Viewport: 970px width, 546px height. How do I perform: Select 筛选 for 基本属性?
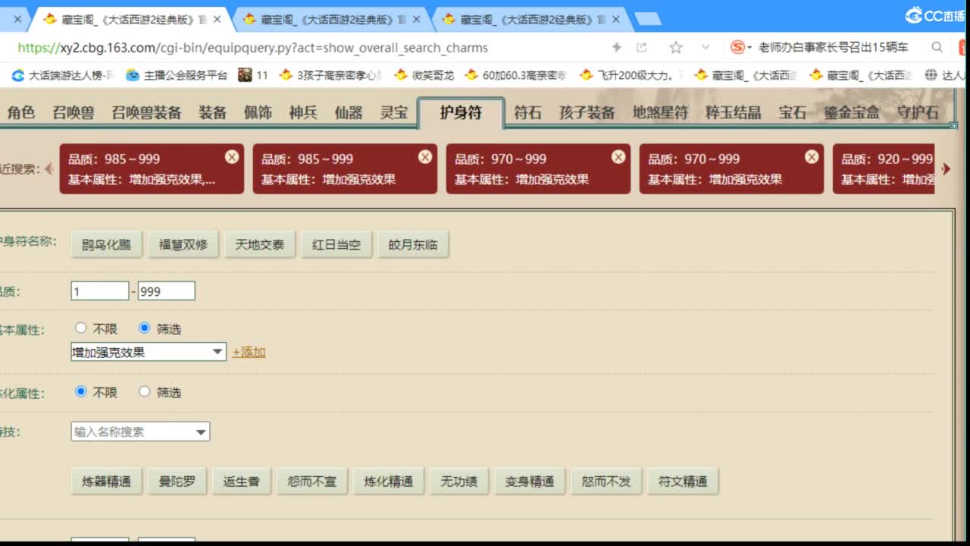tap(145, 328)
